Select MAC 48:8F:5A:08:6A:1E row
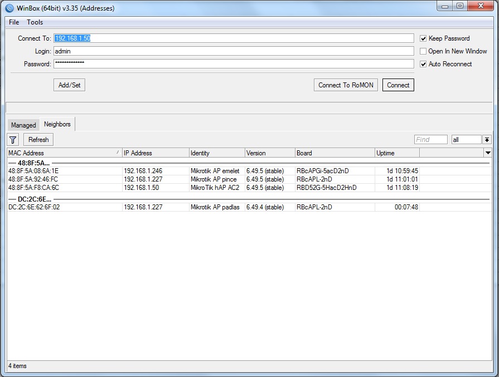The image size is (499, 377). (250, 171)
